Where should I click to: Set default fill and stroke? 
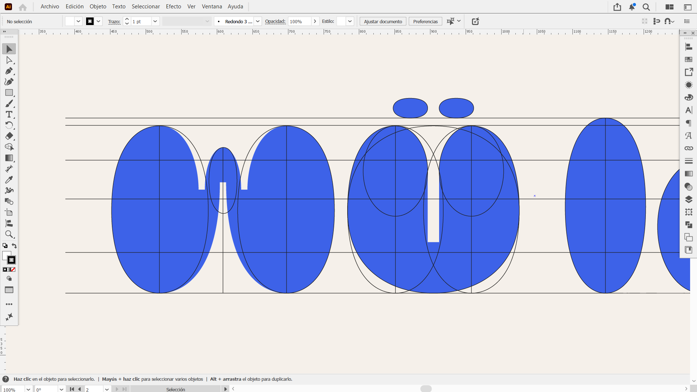(5, 246)
